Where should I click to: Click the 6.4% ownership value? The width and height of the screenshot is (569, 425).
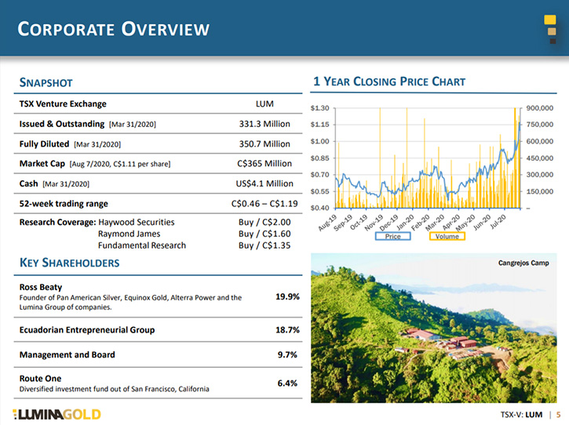(x=287, y=383)
